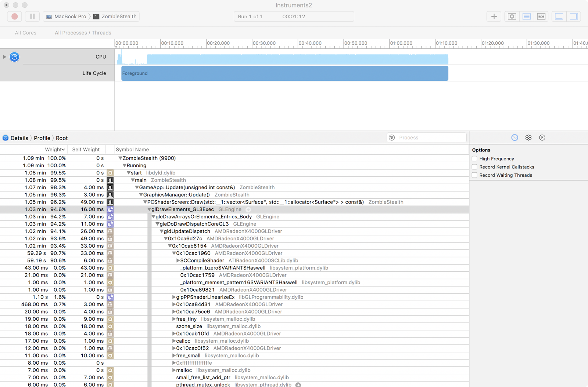Image resolution: width=588 pixels, height=387 pixels.
Task: Add a new instrument with plus button
Action: pos(494,17)
